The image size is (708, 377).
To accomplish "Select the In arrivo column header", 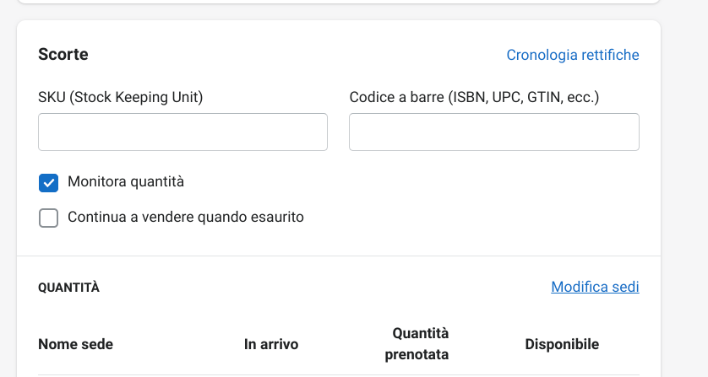I will (271, 344).
